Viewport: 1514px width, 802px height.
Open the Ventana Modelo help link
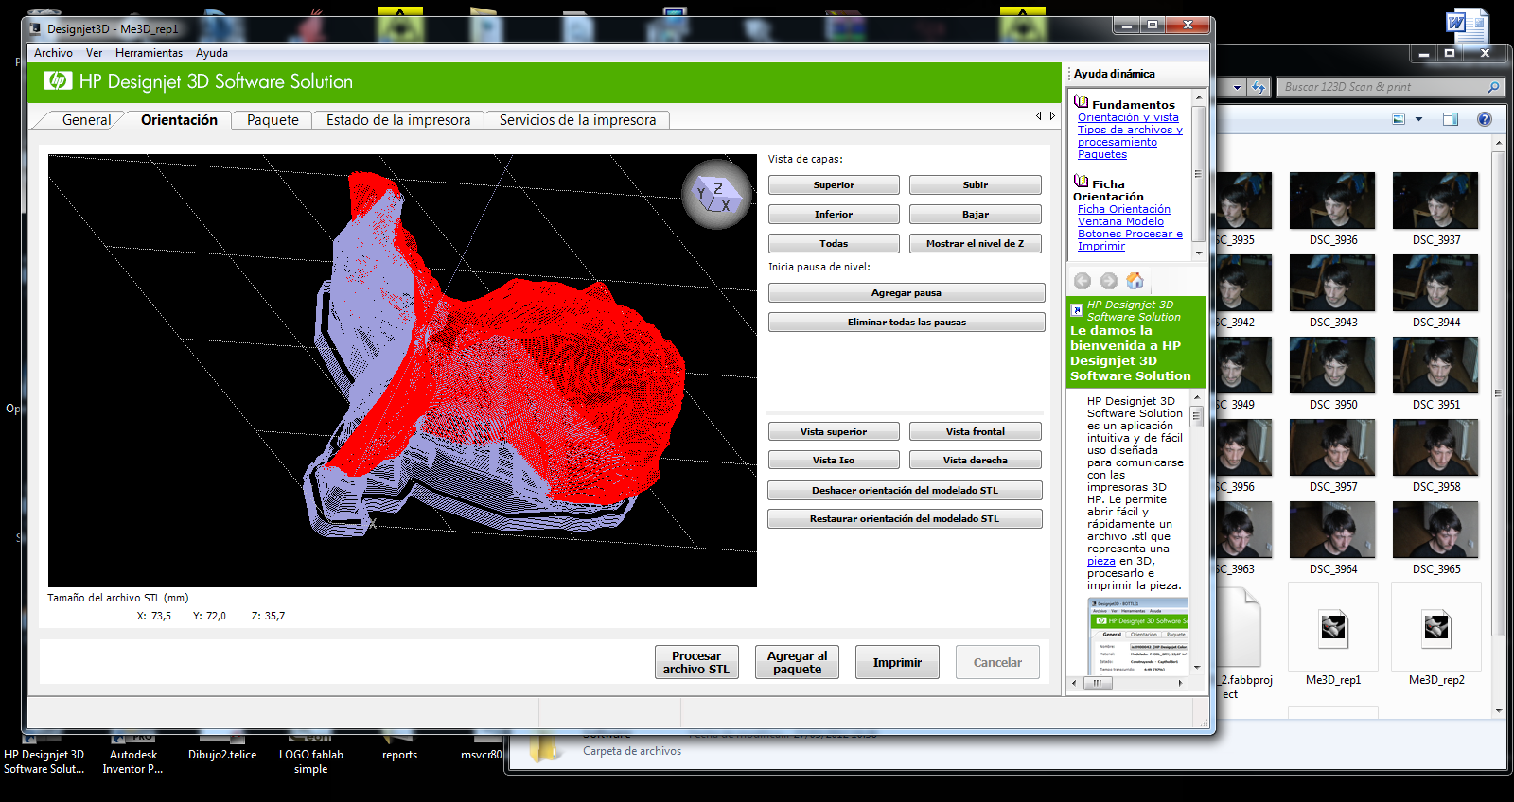pos(1120,221)
